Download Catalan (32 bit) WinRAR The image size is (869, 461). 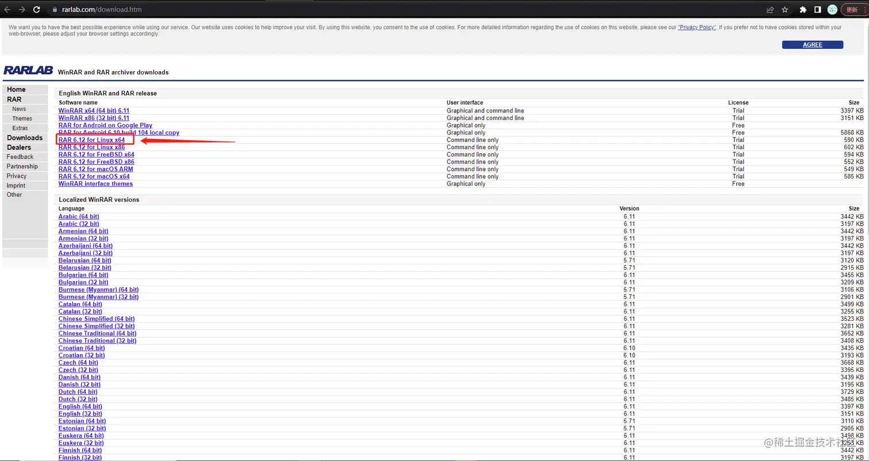(80, 312)
